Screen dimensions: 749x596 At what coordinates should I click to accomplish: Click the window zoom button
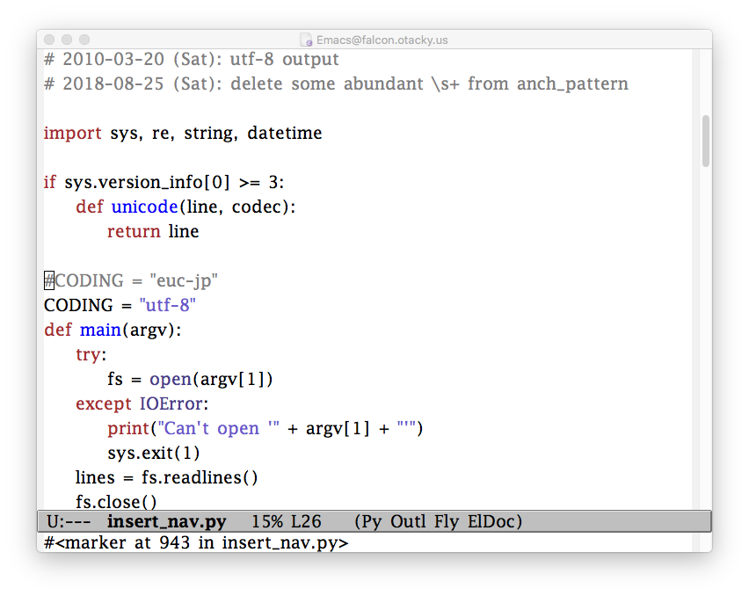coord(84,40)
